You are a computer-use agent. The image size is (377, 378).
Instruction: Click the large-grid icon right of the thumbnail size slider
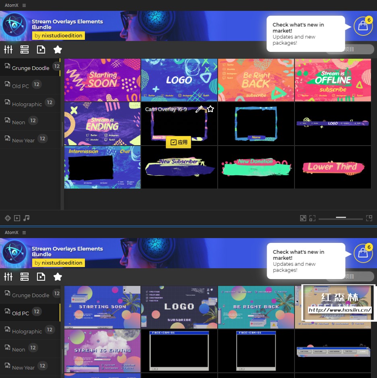tap(369, 218)
